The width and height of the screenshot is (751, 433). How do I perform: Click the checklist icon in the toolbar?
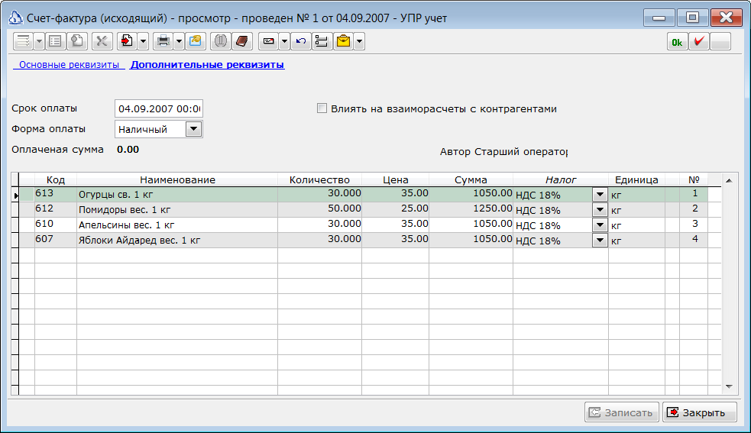point(23,41)
